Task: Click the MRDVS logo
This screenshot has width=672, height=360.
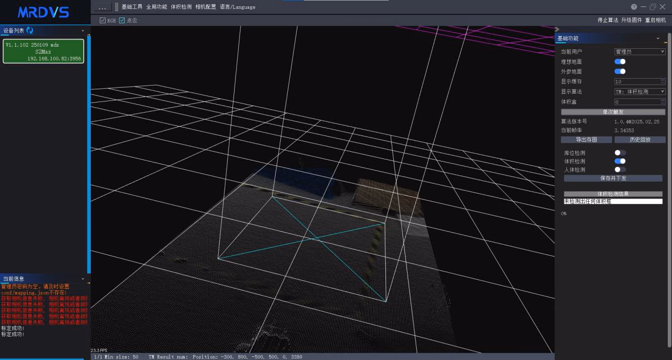Action: [x=44, y=12]
